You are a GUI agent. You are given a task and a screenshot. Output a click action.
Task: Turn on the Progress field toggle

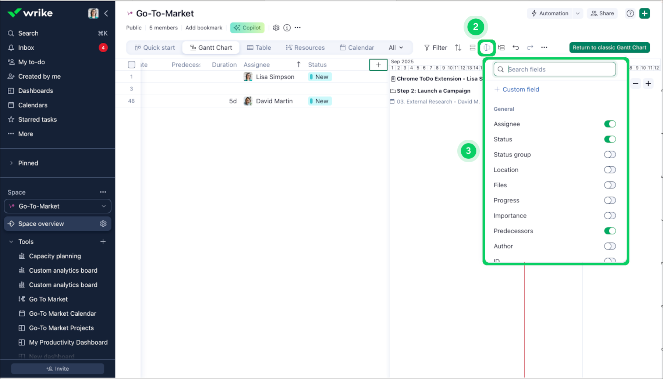pos(610,200)
